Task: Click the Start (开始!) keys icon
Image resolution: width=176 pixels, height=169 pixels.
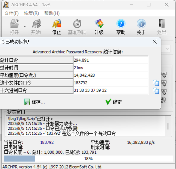Action: 36,24
